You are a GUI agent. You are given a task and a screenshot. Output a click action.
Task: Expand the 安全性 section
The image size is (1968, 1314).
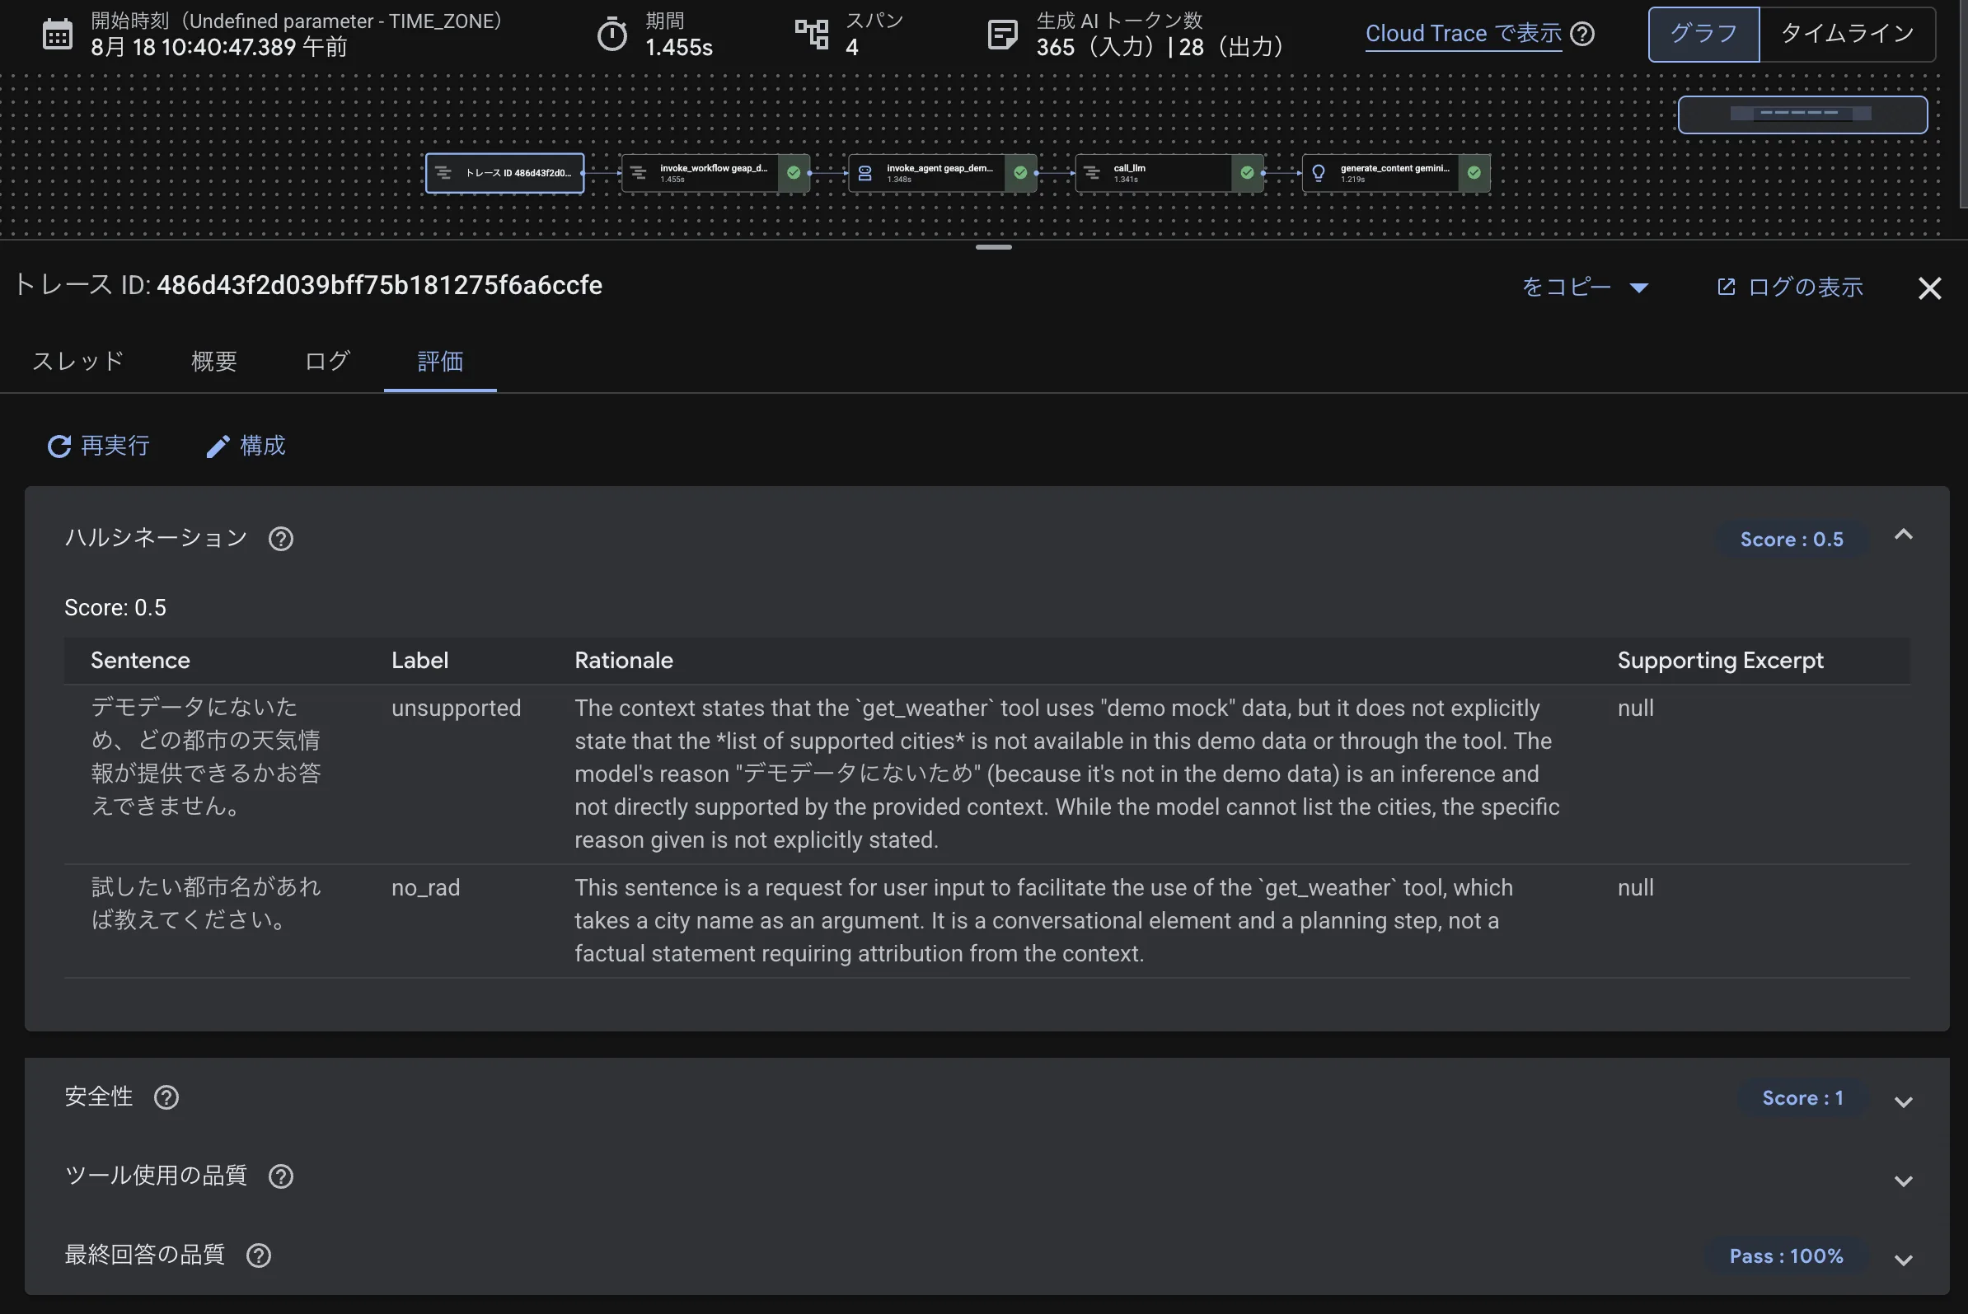(1903, 1102)
